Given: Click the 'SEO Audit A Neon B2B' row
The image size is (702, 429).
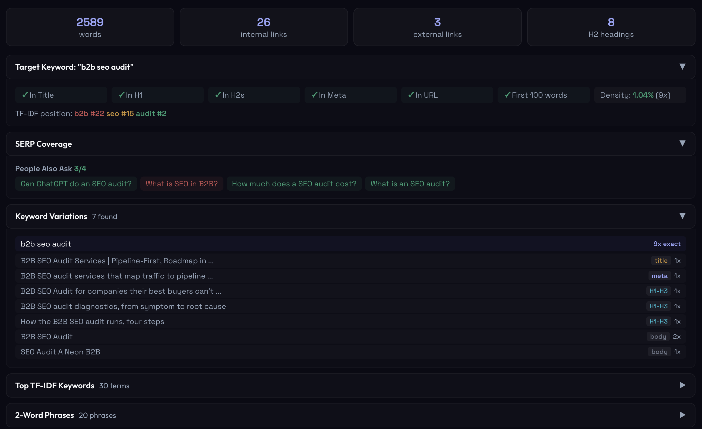Looking at the screenshot, I should [350, 352].
